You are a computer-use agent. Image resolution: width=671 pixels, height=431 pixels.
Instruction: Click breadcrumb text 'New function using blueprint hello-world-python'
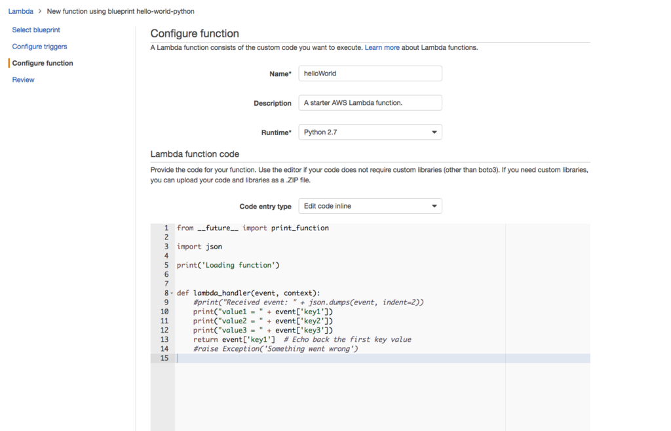click(121, 11)
